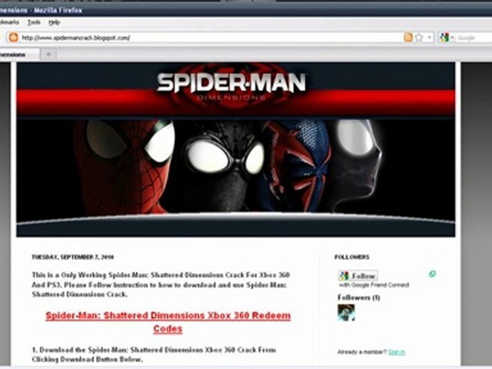This screenshot has width=492, height=369.
Task: Click the step 1 download instruction text
Action: pyautogui.click(x=154, y=355)
